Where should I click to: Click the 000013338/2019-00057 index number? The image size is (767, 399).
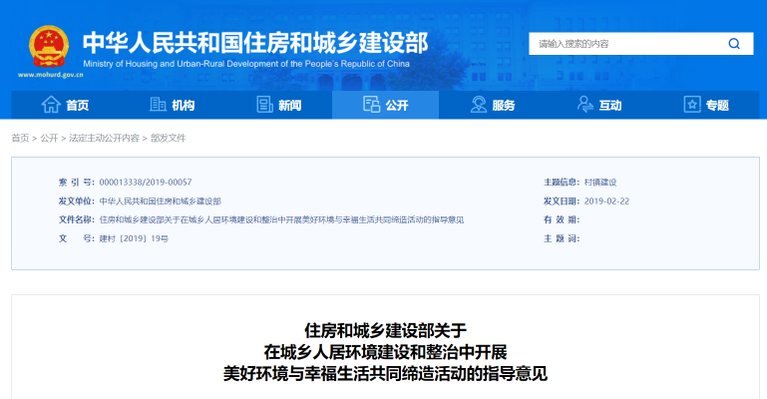click(146, 183)
